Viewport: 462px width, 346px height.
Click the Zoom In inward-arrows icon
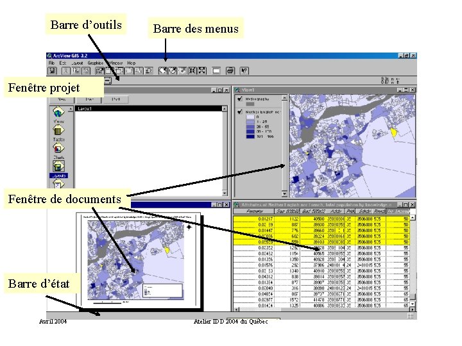coord(192,70)
